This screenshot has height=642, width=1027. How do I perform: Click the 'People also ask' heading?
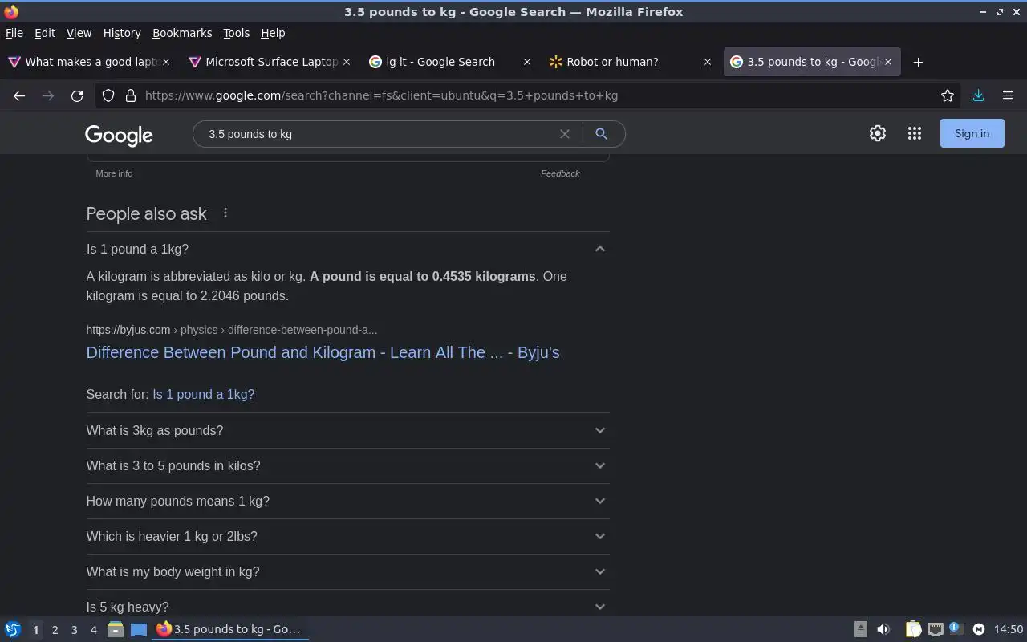pyautogui.click(x=146, y=213)
